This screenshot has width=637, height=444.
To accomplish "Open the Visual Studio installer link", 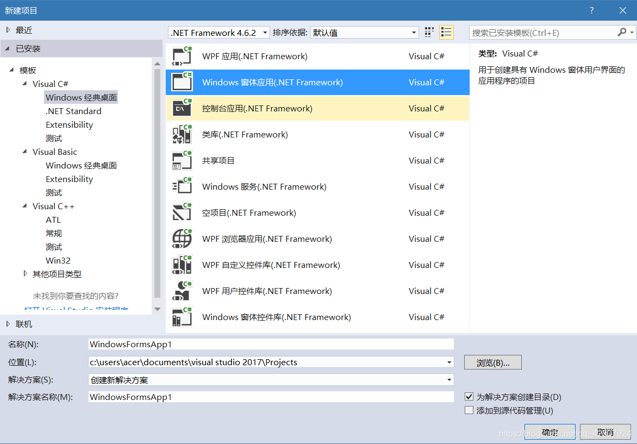I will coord(76,309).
